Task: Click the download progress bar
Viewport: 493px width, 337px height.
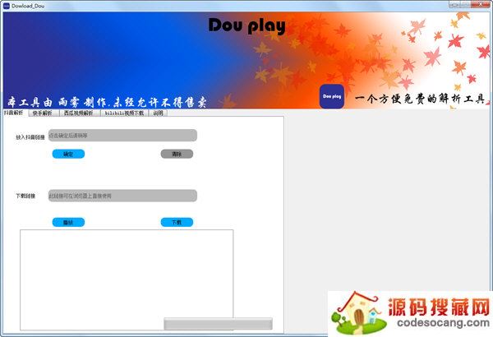Action: tap(217, 323)
